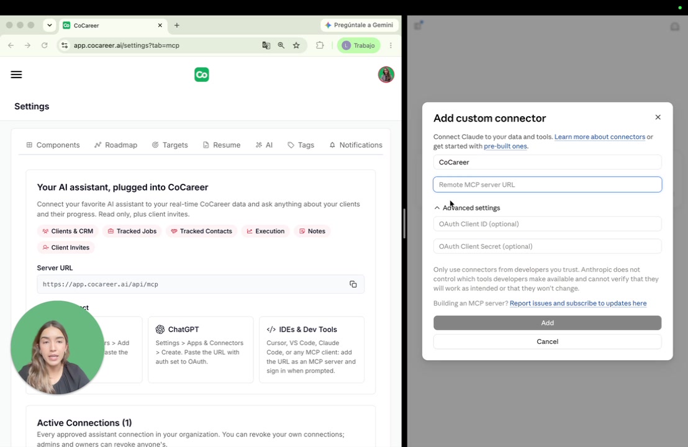This screenshot has height=447, width=688.
Task: Click Cancel in the connector dialog
Action: (547, 341)
